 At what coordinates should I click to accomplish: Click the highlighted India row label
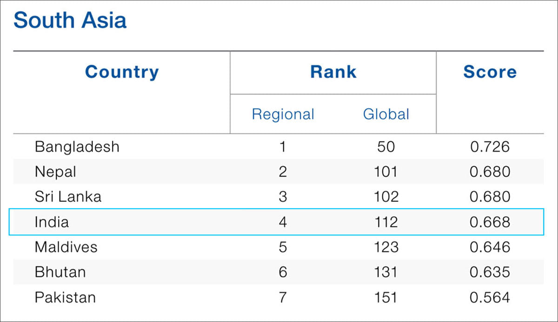point(52,222)
